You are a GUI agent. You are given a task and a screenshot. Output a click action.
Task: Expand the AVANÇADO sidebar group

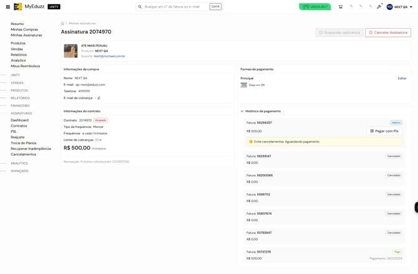(19, 171)
